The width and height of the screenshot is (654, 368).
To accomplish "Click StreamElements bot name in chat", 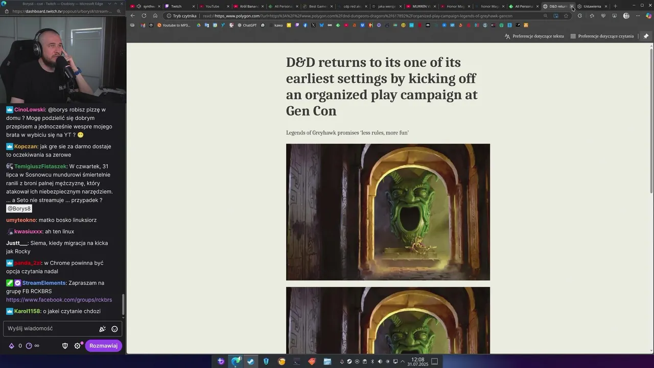I will click(44, 283).
